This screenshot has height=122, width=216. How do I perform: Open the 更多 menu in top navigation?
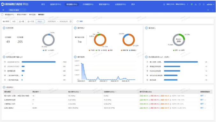133,4
